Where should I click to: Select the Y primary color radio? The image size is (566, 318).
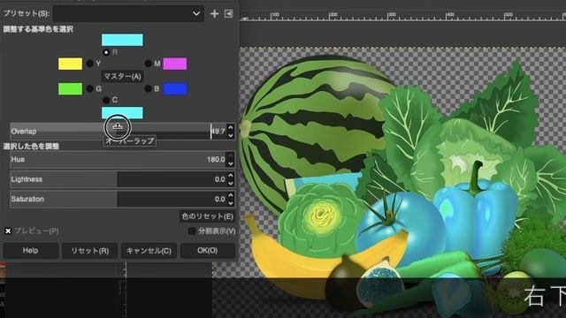tap(90, 64)
